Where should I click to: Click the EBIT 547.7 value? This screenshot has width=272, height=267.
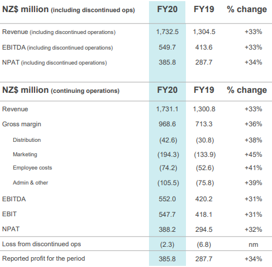[167, 215]
